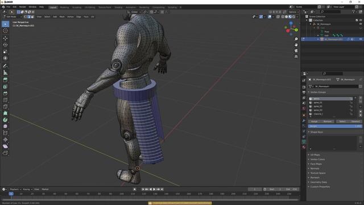Select the Transform tool

pyautogui.click(x=5, y=58)
